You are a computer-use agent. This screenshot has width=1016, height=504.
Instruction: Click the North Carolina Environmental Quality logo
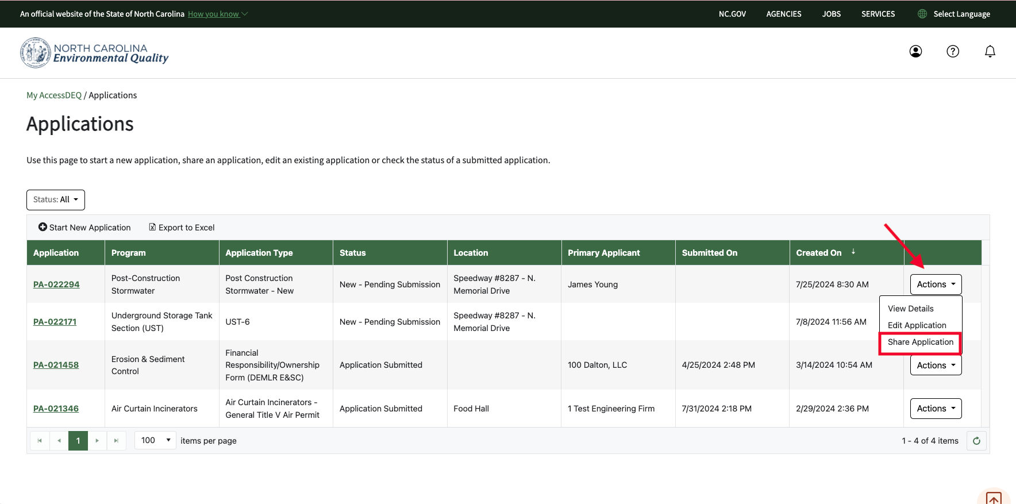(x=94, y=53)
